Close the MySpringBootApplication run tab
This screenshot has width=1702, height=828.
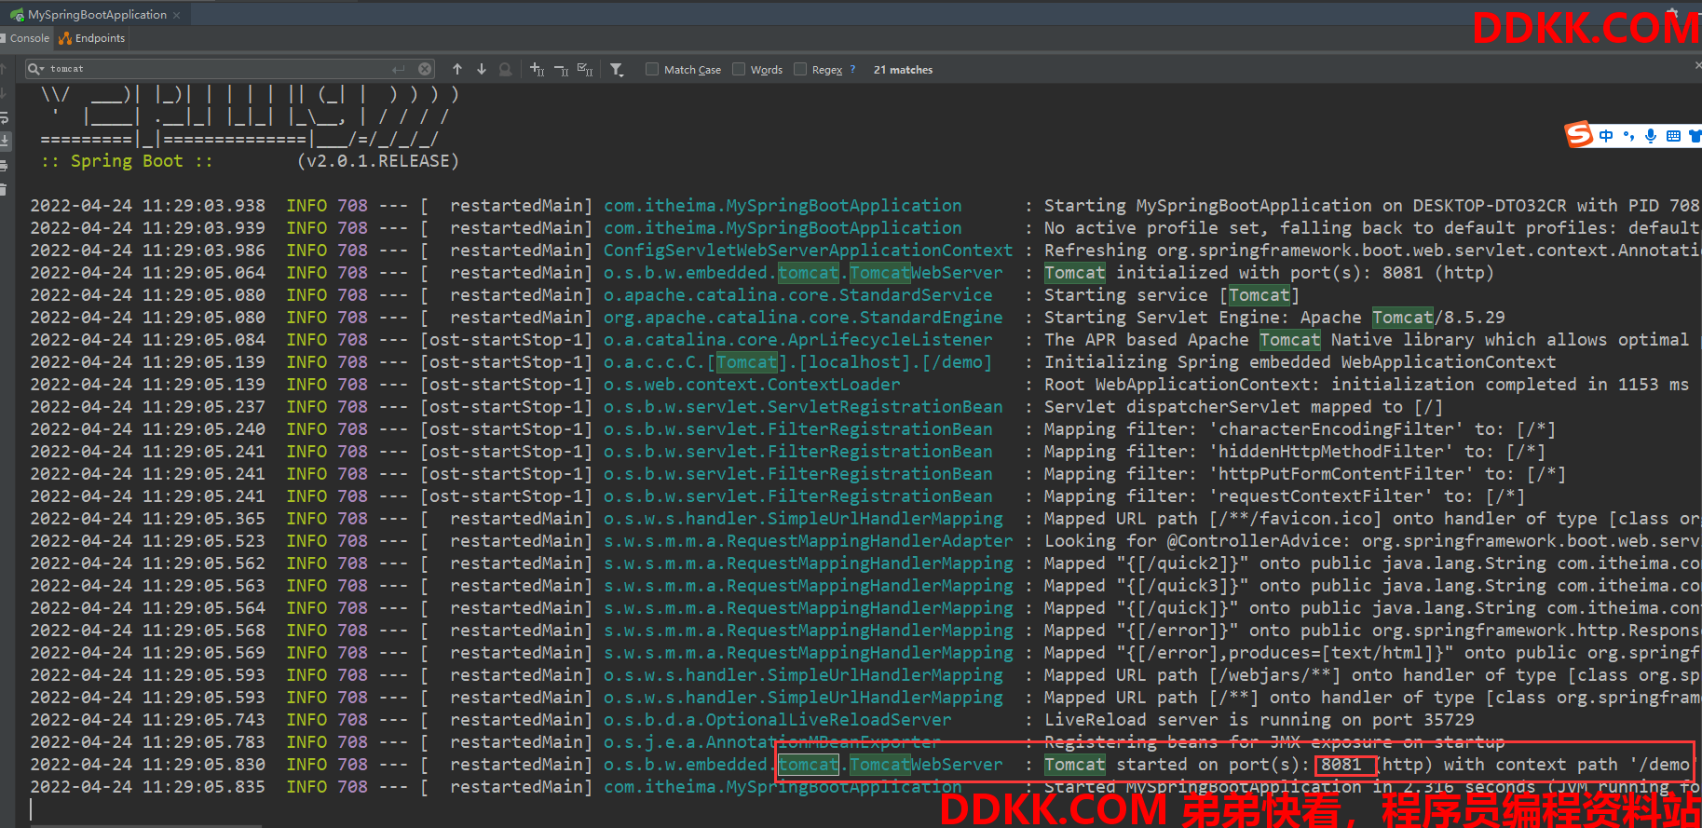(177, 15)
